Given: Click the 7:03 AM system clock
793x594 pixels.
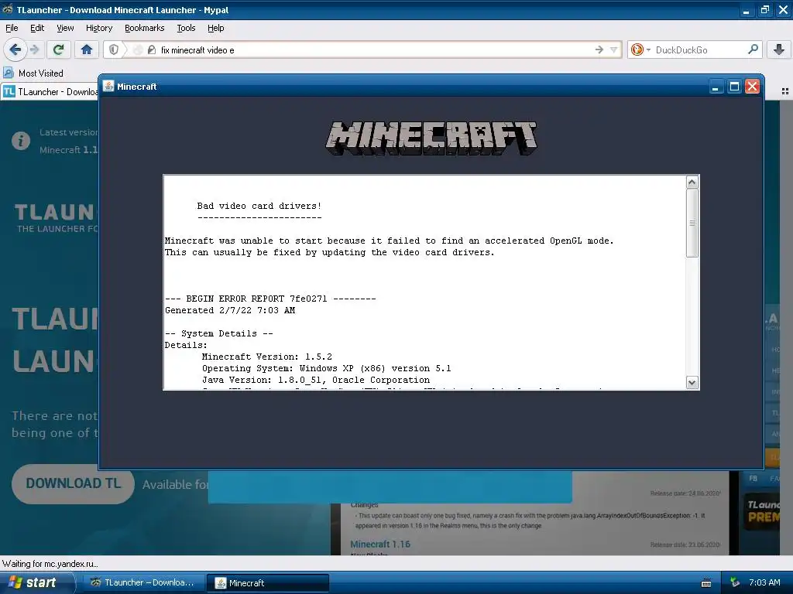Looking at the screenshot, I should [x=764, y=582].
